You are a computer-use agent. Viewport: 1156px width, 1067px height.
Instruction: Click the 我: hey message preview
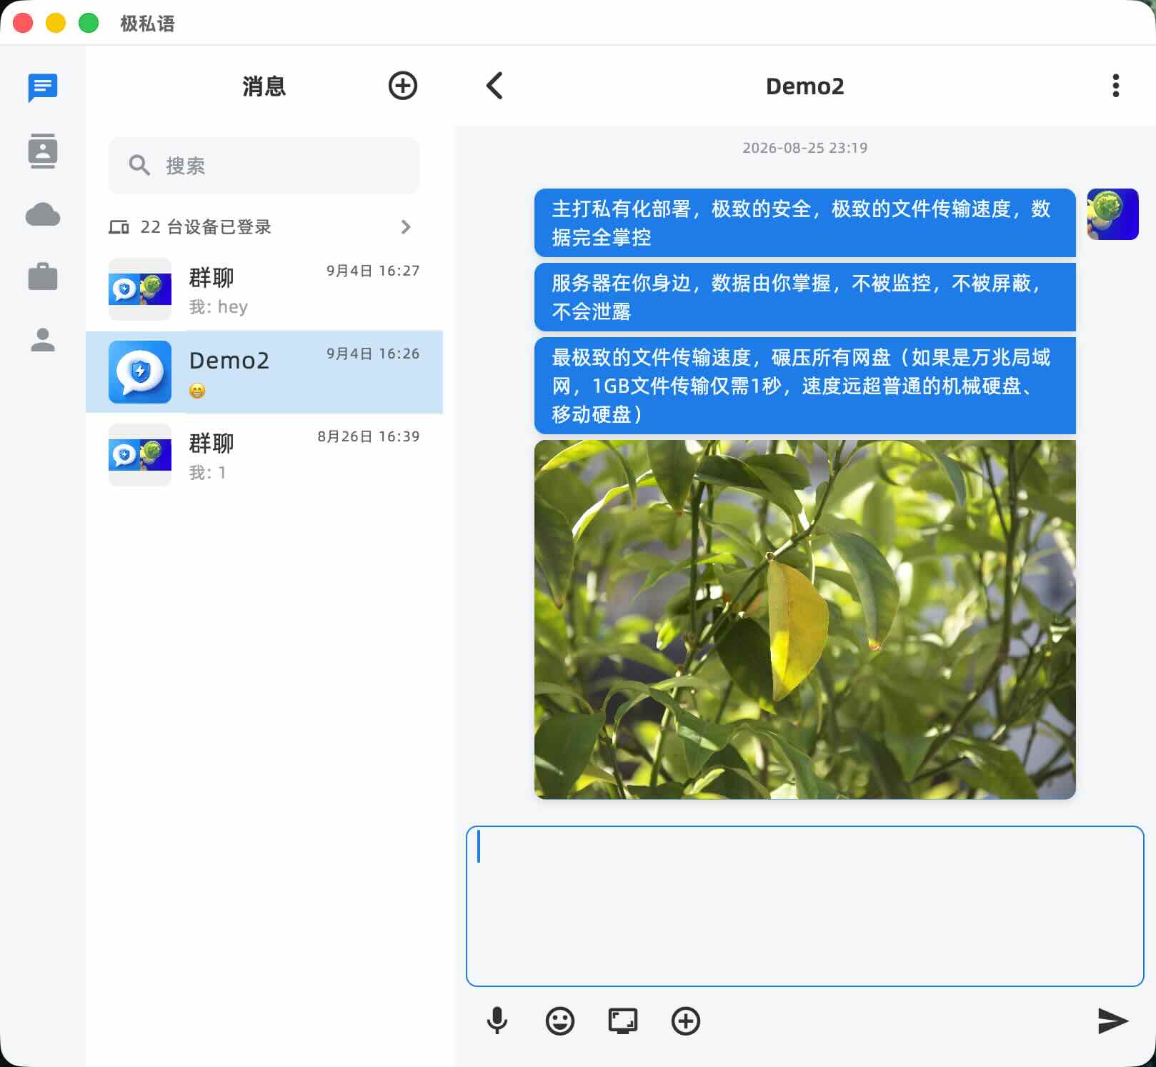click(x=219, y=307)
